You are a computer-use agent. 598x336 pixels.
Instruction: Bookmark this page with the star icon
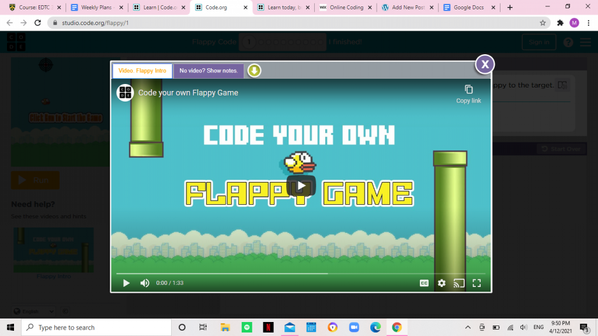click(x=543, y=23)
